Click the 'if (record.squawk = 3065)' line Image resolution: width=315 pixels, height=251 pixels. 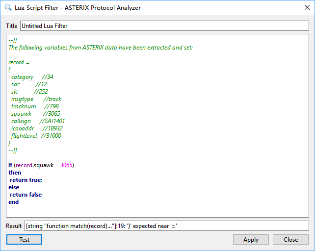coord(41,165)
